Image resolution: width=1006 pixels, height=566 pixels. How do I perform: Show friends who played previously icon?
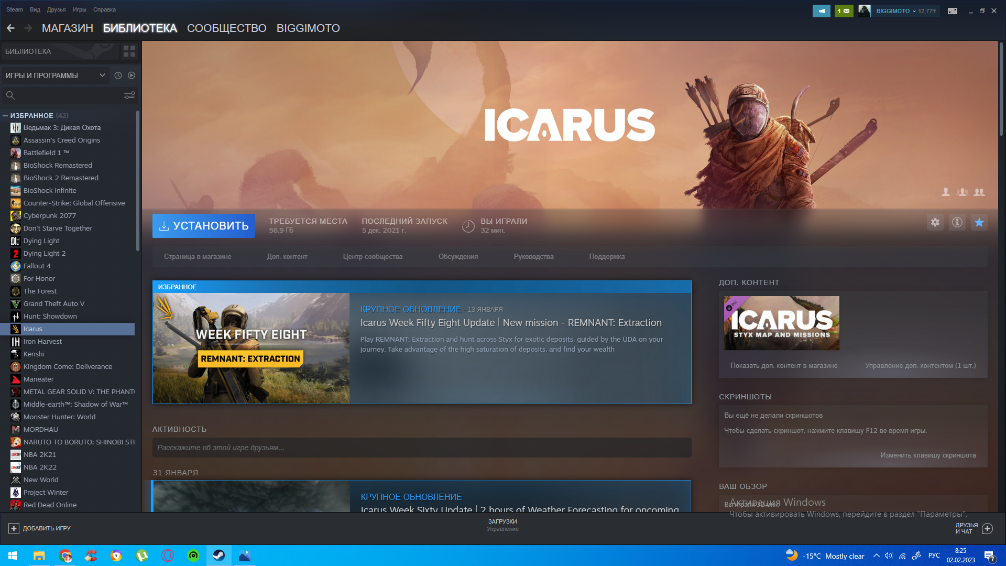962,192
